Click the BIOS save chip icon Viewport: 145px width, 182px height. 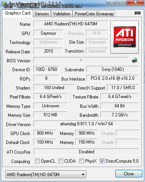pyautogui.click(x=135, y=60)
